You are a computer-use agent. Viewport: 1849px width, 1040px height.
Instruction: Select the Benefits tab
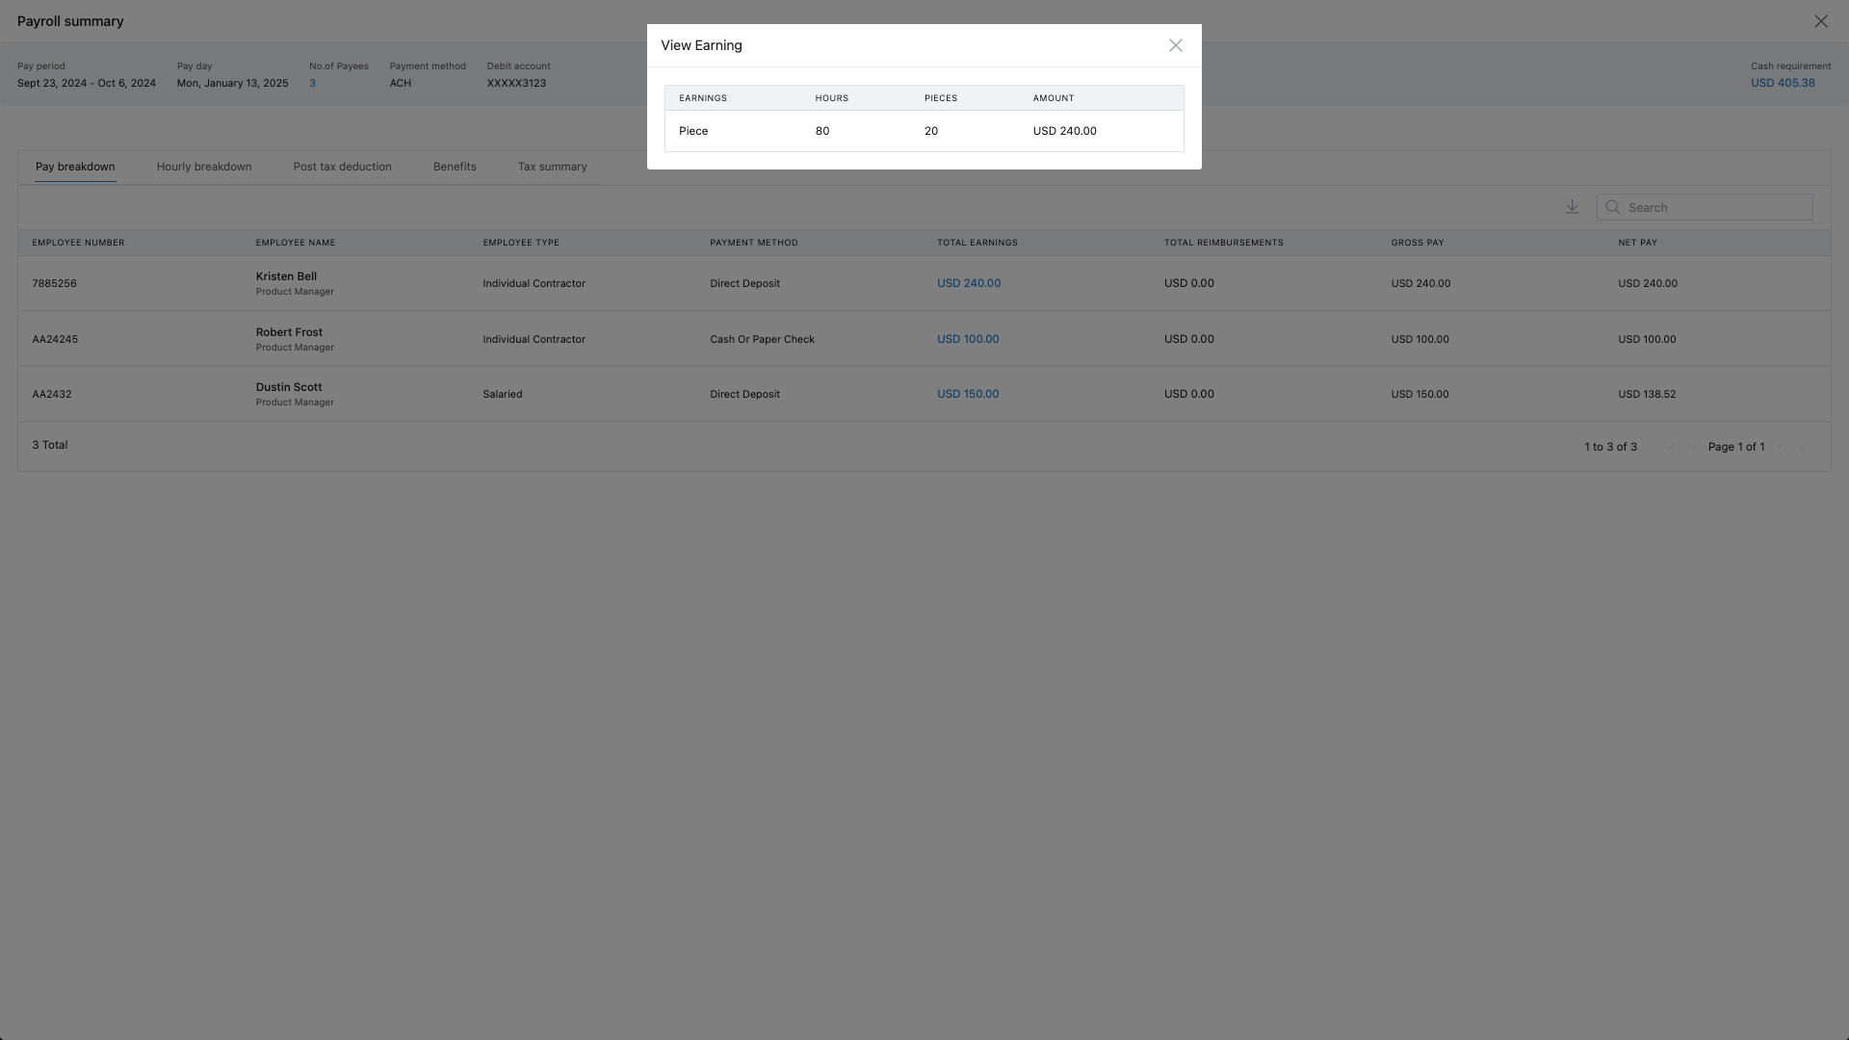pos(454,167)
